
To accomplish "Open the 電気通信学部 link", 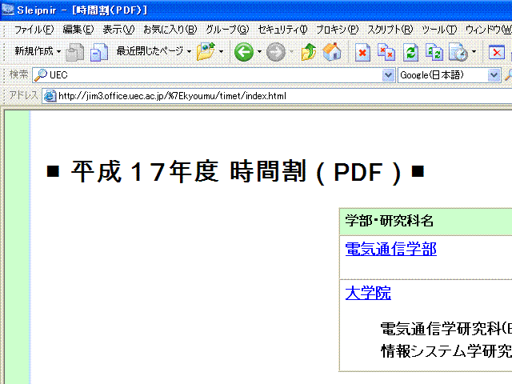I will [390, 249].
